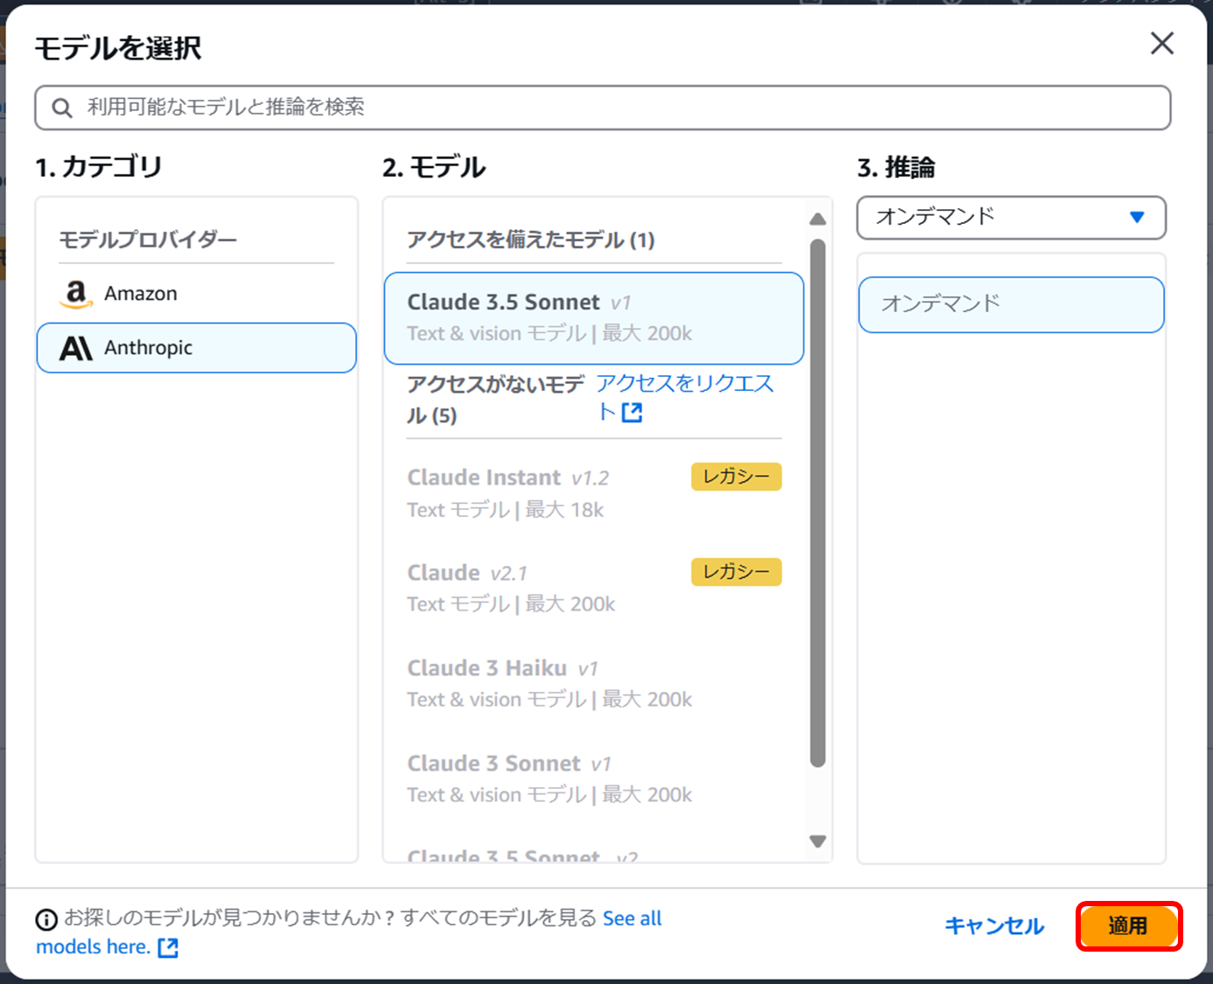Screen dimensions: 1213x984
Task: Select Anthropic model provider
Action: 196,348
